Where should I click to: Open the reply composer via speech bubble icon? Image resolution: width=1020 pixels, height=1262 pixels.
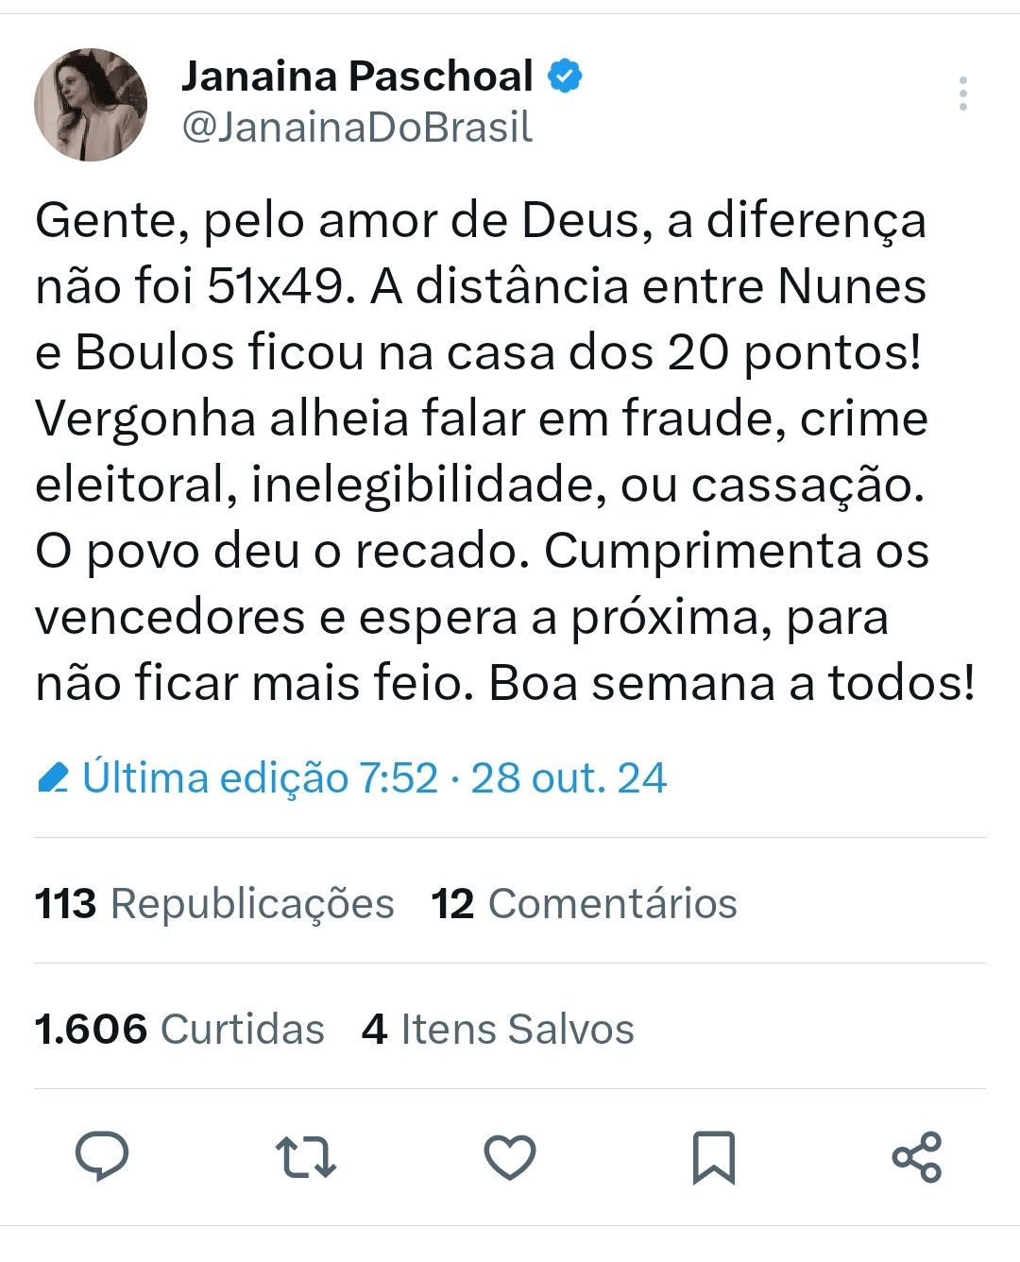pyautogui.click(x=101, y=1156)
